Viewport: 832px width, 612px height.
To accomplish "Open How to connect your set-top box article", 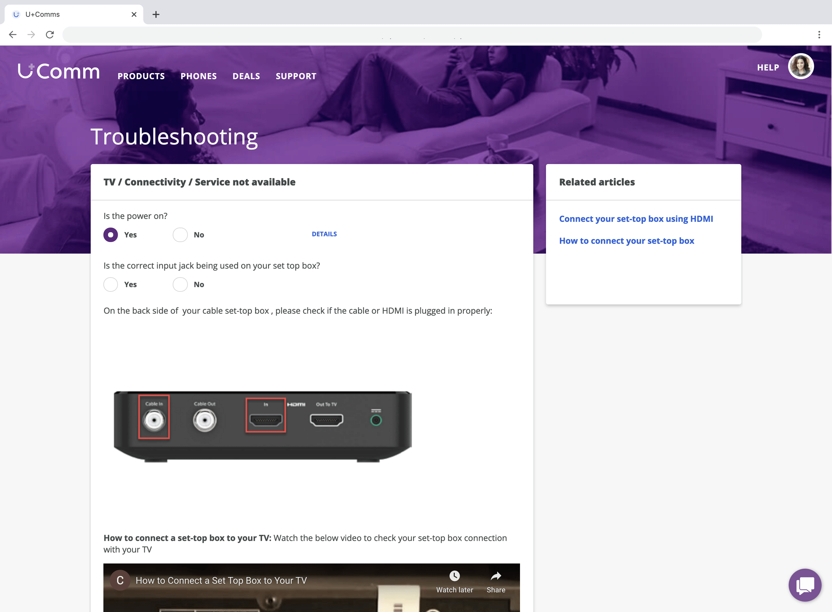I will tap(627, 241).
